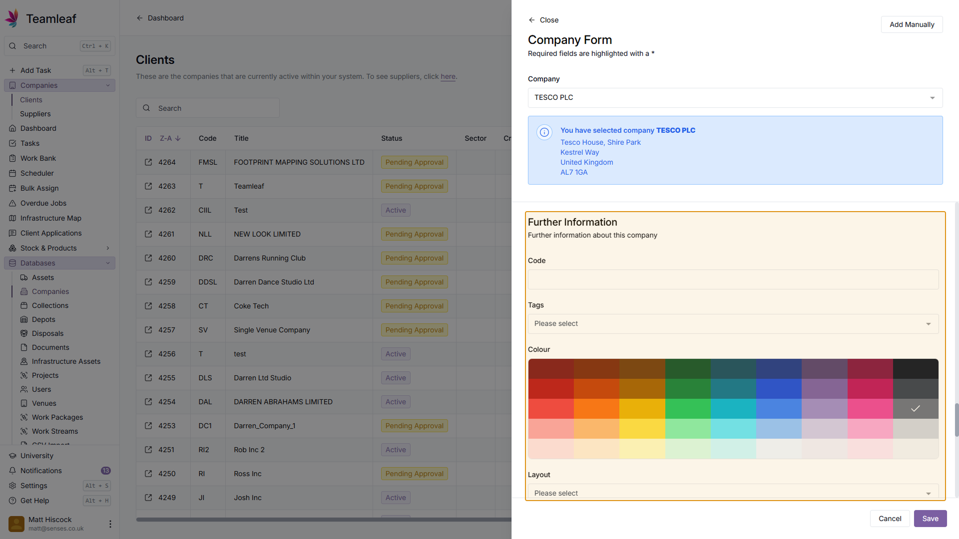Viewport: 959px width, 539px height.
Task: Click the Work Bank clipboard icon
Action: [x=12, y=158]
